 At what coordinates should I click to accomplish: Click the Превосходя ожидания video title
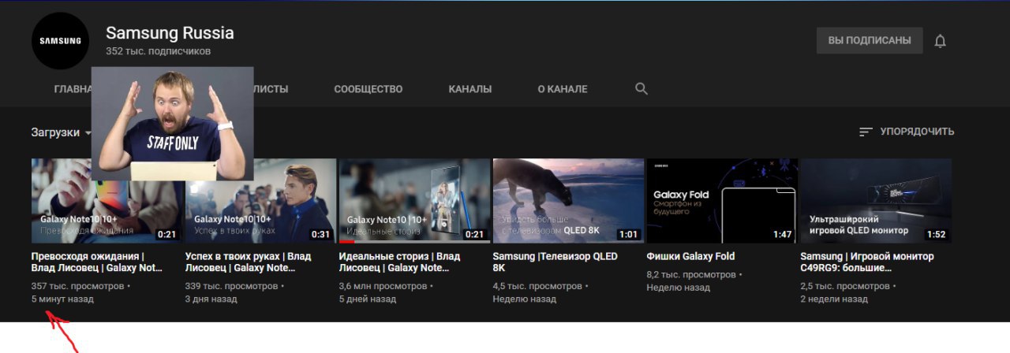pyautogui.click(x=97, y=262)
